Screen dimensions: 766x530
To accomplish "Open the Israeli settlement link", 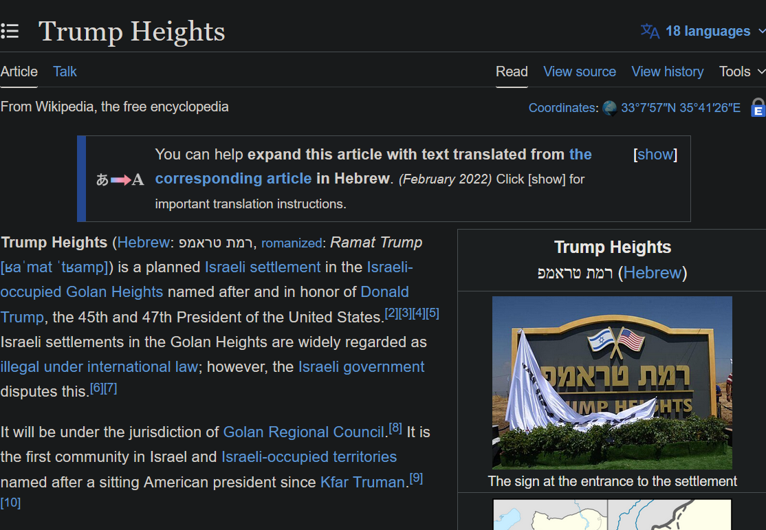I will pos(263,267).
